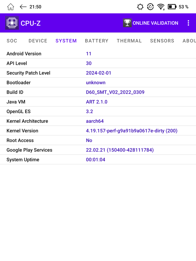The width and height of the screenshot is (196, 261).
Task: Select kernel version 4.19.157-perf value
Action: (132, 131)
